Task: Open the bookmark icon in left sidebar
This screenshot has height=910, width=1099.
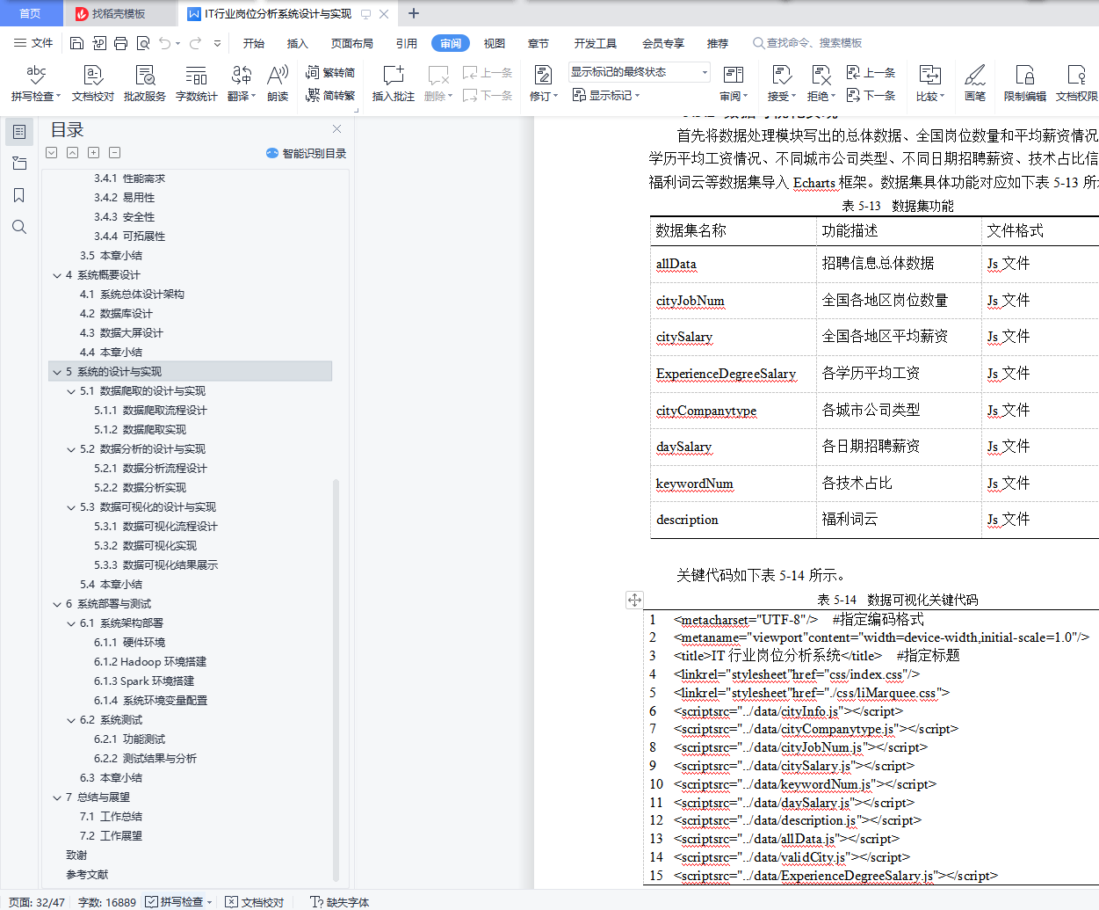Action: [x=19, y=195]
